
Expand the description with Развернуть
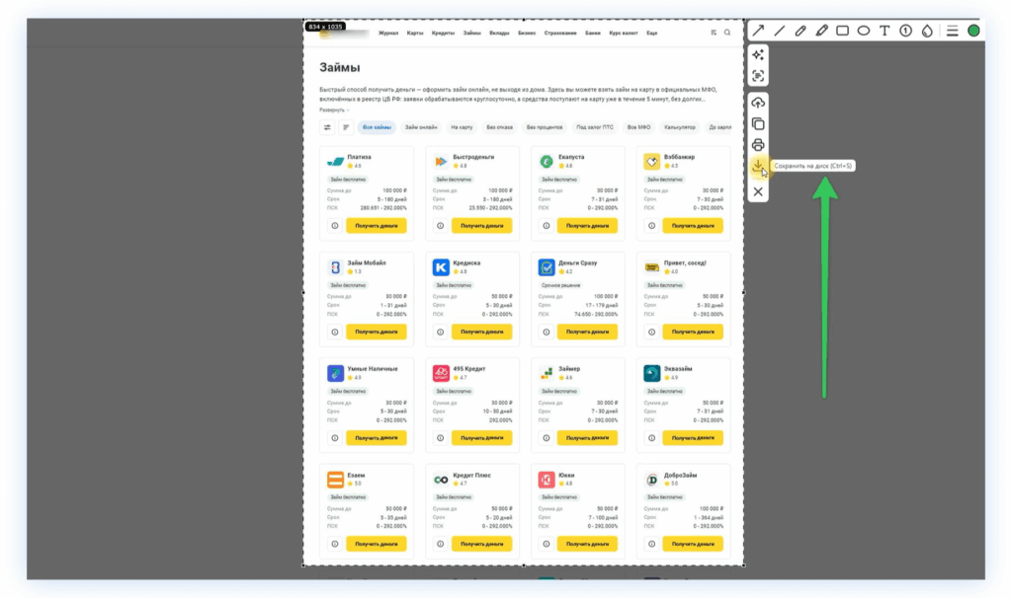[334, 111]
